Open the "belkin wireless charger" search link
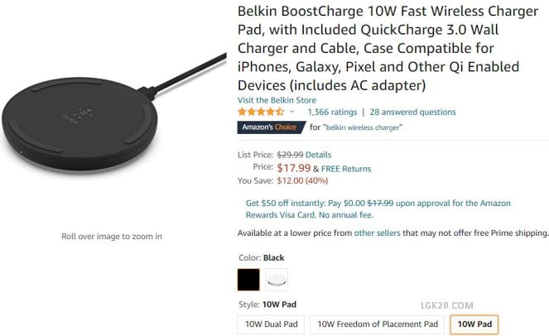Screen dimensions: 549x336 [x=363, y=127]
